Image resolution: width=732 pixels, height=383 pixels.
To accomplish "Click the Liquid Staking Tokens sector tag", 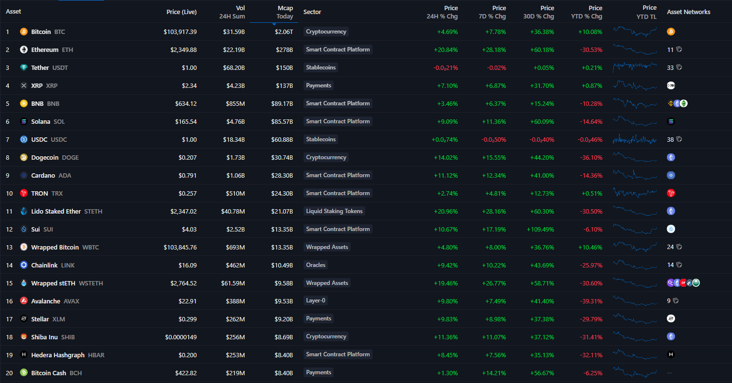I will [x=334, y=211].
